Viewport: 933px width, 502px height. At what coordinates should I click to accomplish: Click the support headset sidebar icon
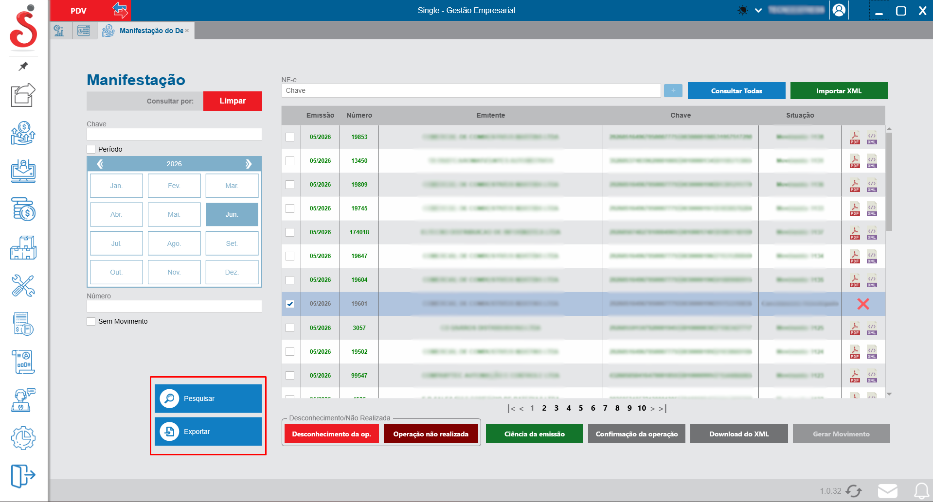[23, 400]
